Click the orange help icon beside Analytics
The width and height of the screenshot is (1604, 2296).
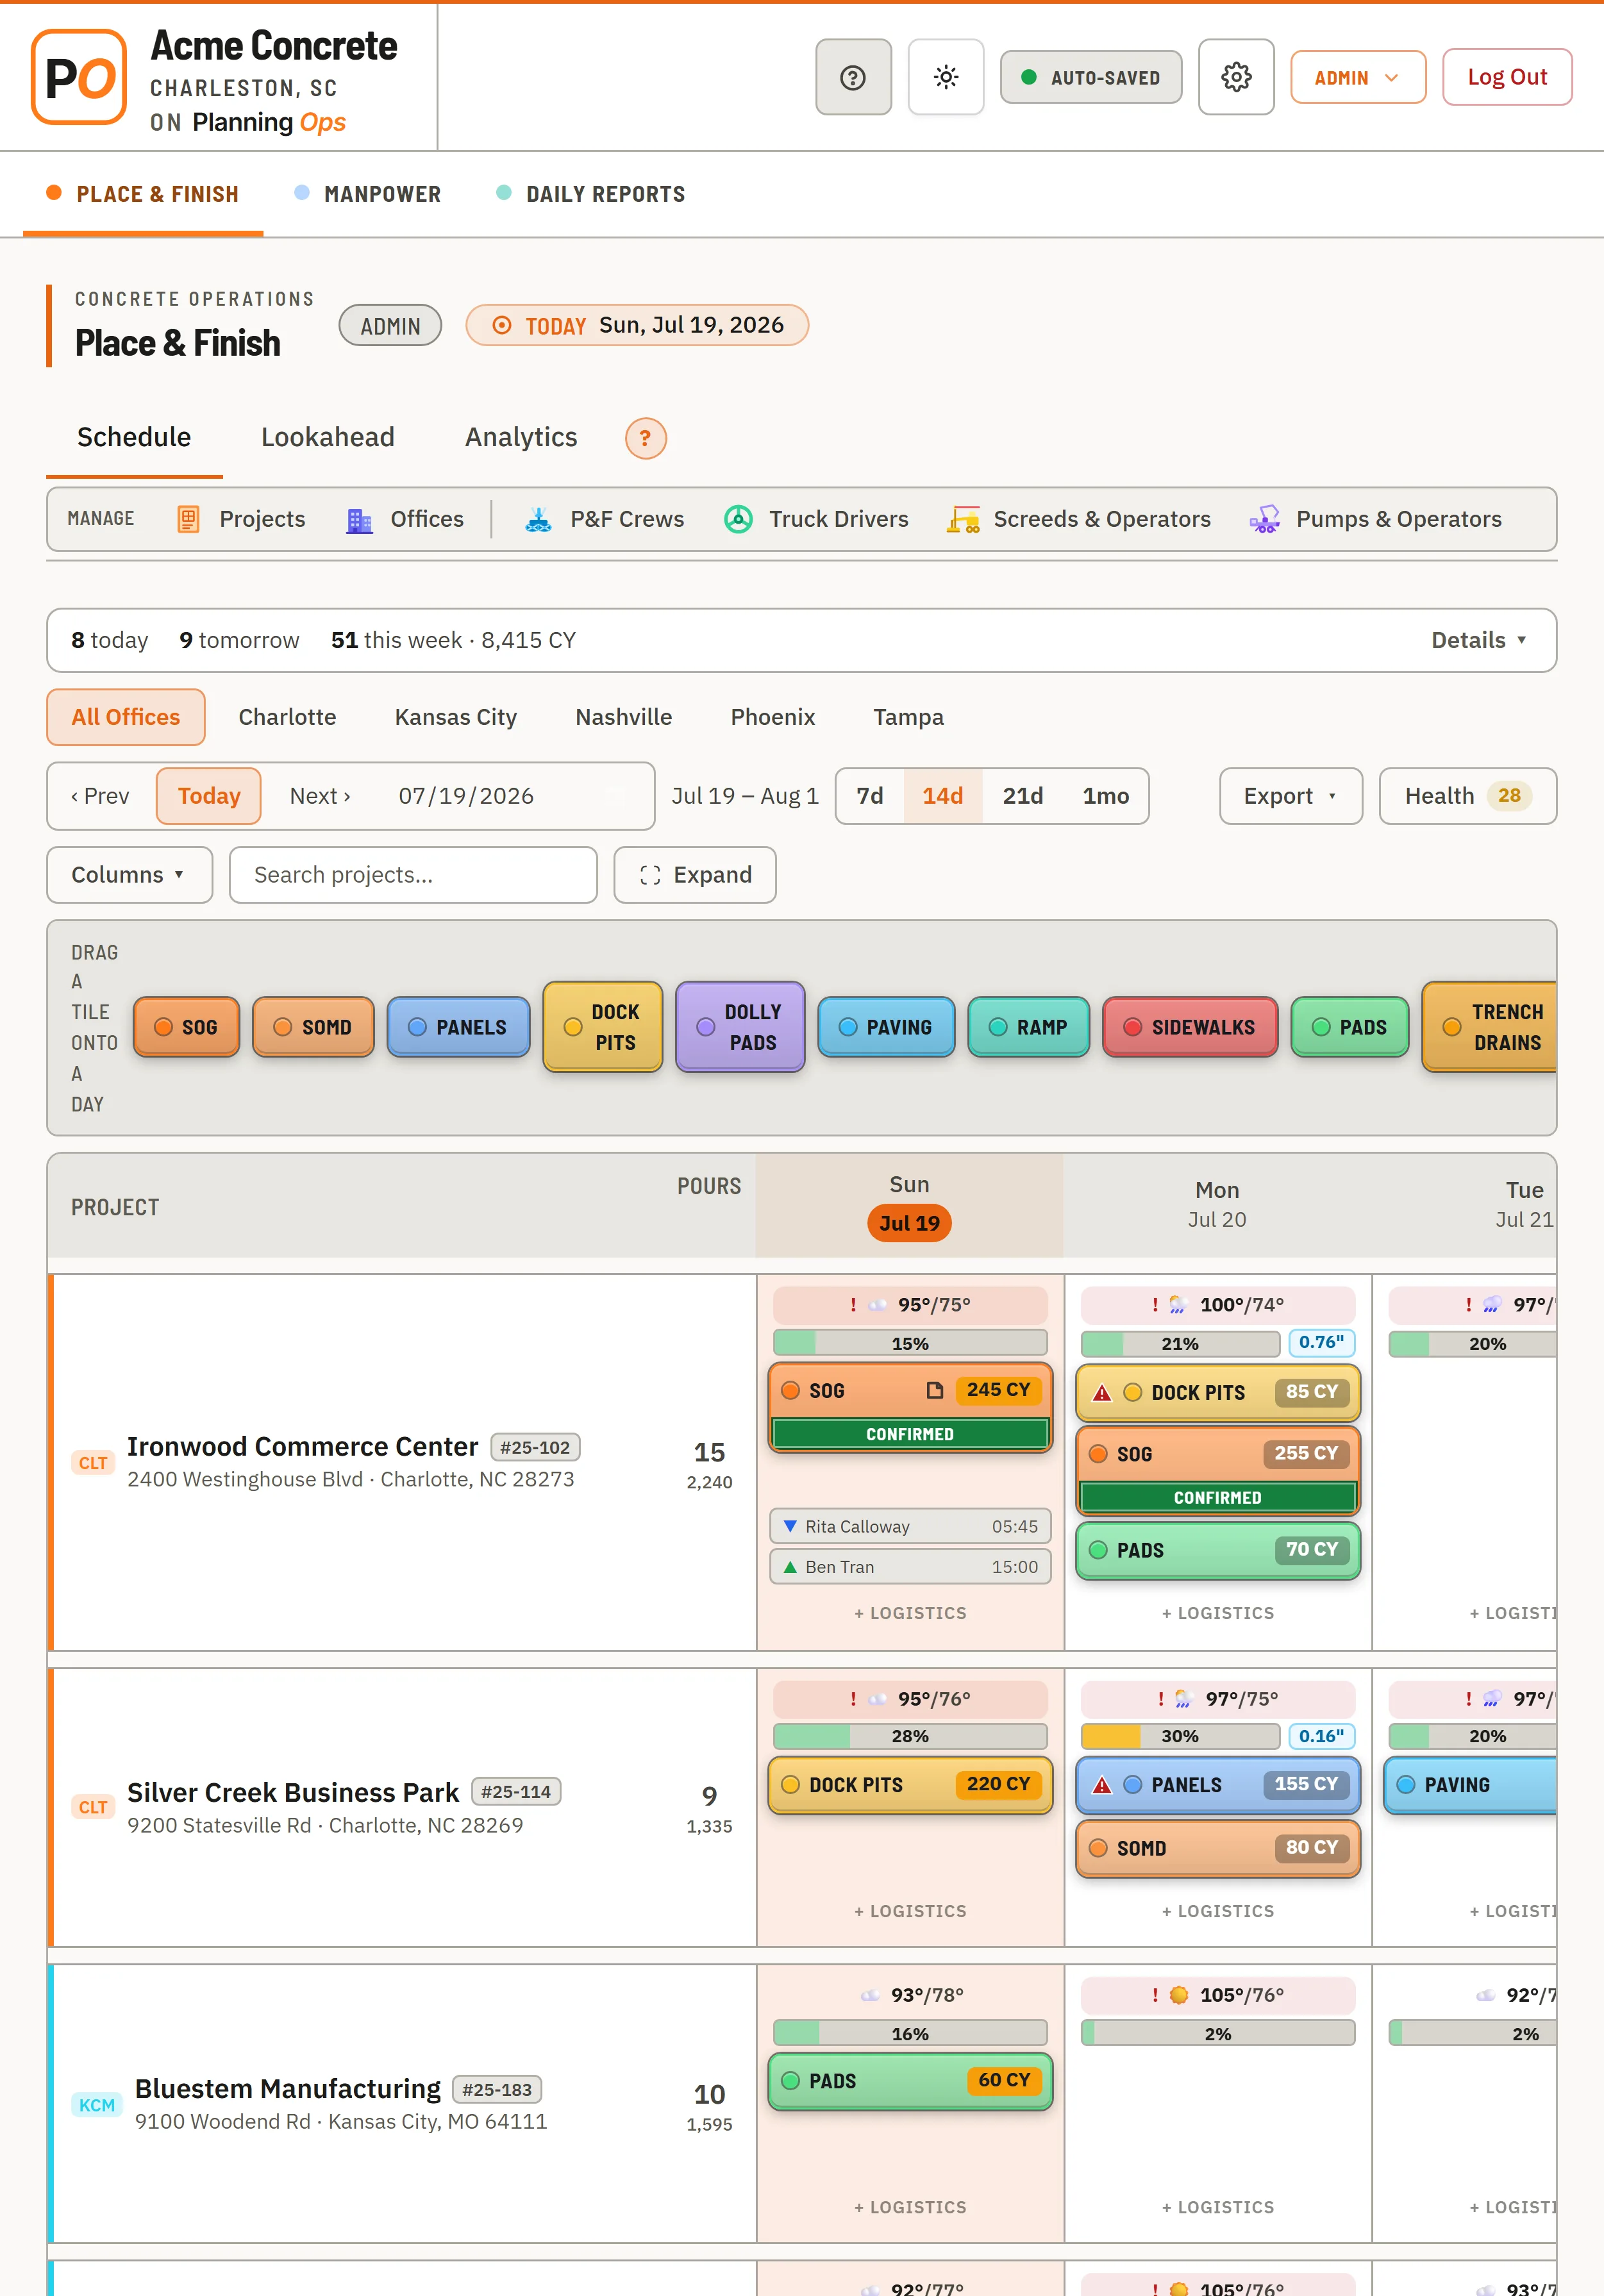tap(646, 438)
